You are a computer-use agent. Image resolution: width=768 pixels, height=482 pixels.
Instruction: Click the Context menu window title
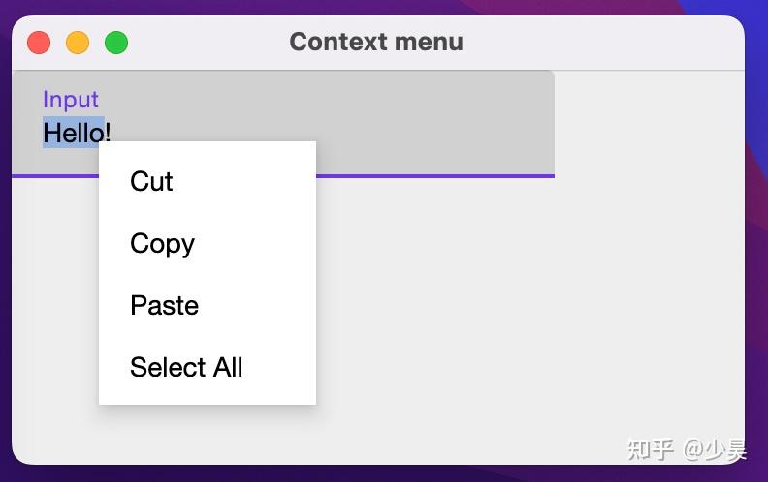[x=376, y=43]
